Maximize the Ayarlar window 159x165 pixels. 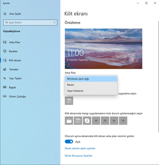pos(146,3)
